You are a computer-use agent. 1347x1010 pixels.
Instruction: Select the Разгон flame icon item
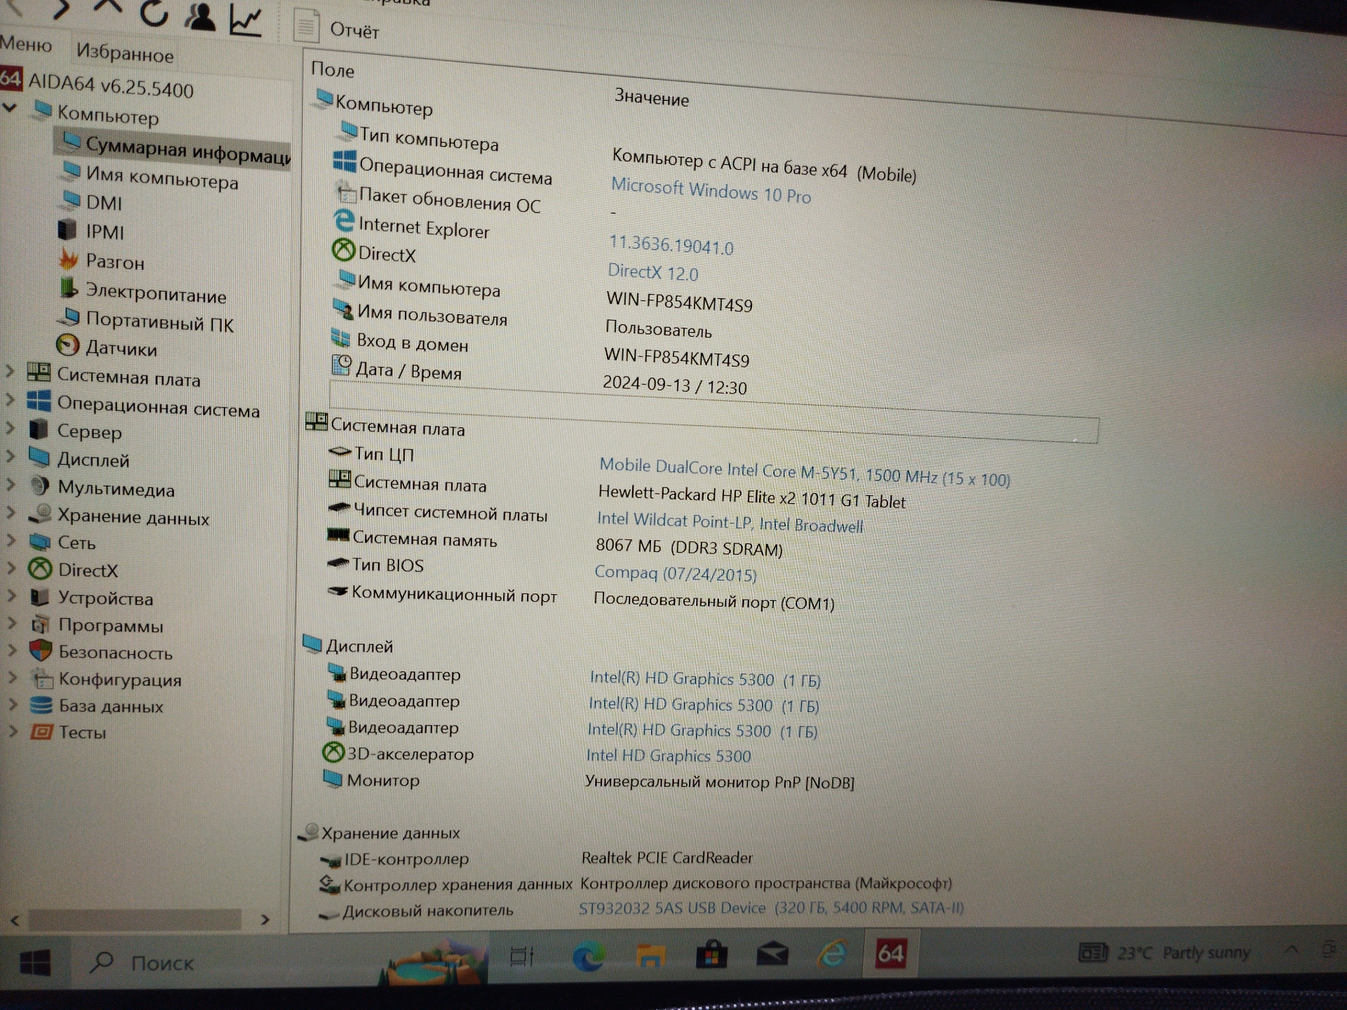tap(68, 260)
